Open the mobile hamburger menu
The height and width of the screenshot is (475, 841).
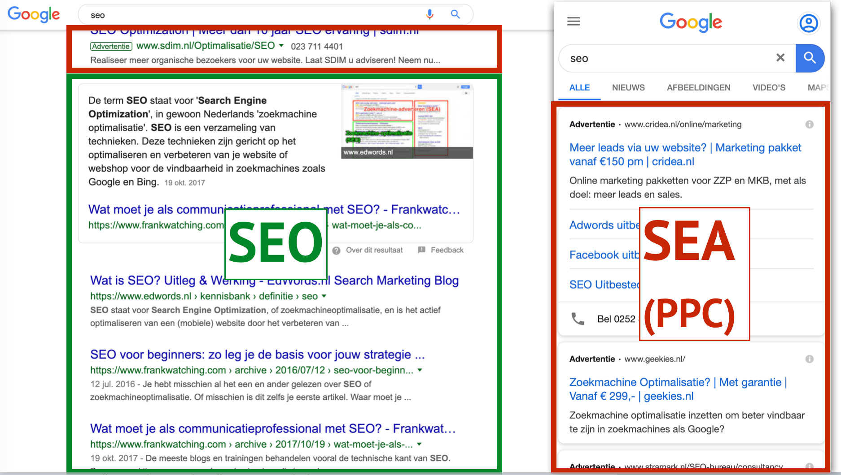pyautogui.click(x=574, y=21)
